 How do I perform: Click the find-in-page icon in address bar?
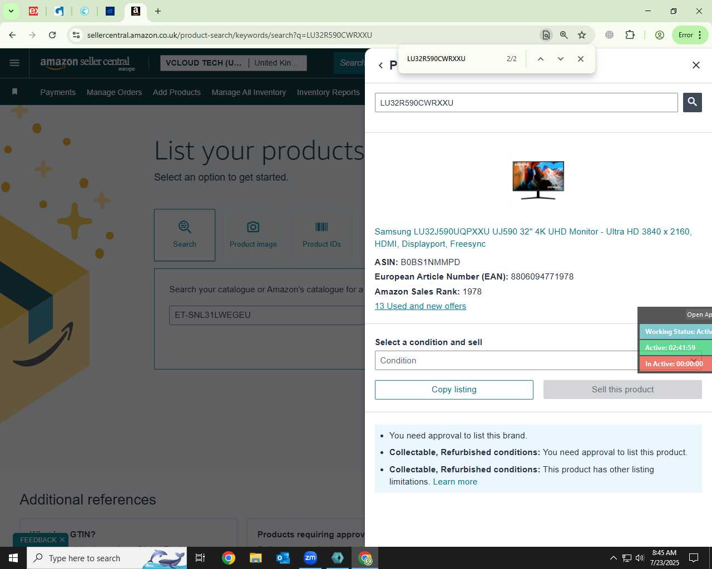click(x=546, y=35)
